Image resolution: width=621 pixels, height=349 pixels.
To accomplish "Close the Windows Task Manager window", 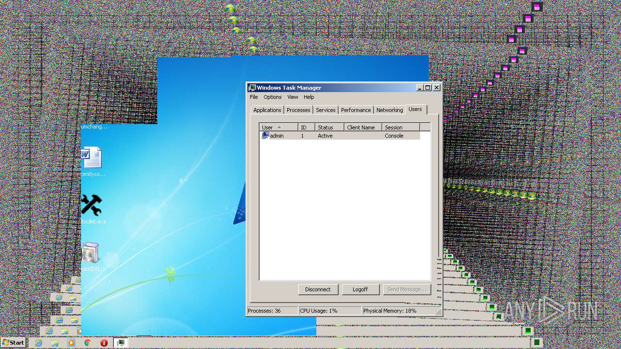I will coord(437,88).
